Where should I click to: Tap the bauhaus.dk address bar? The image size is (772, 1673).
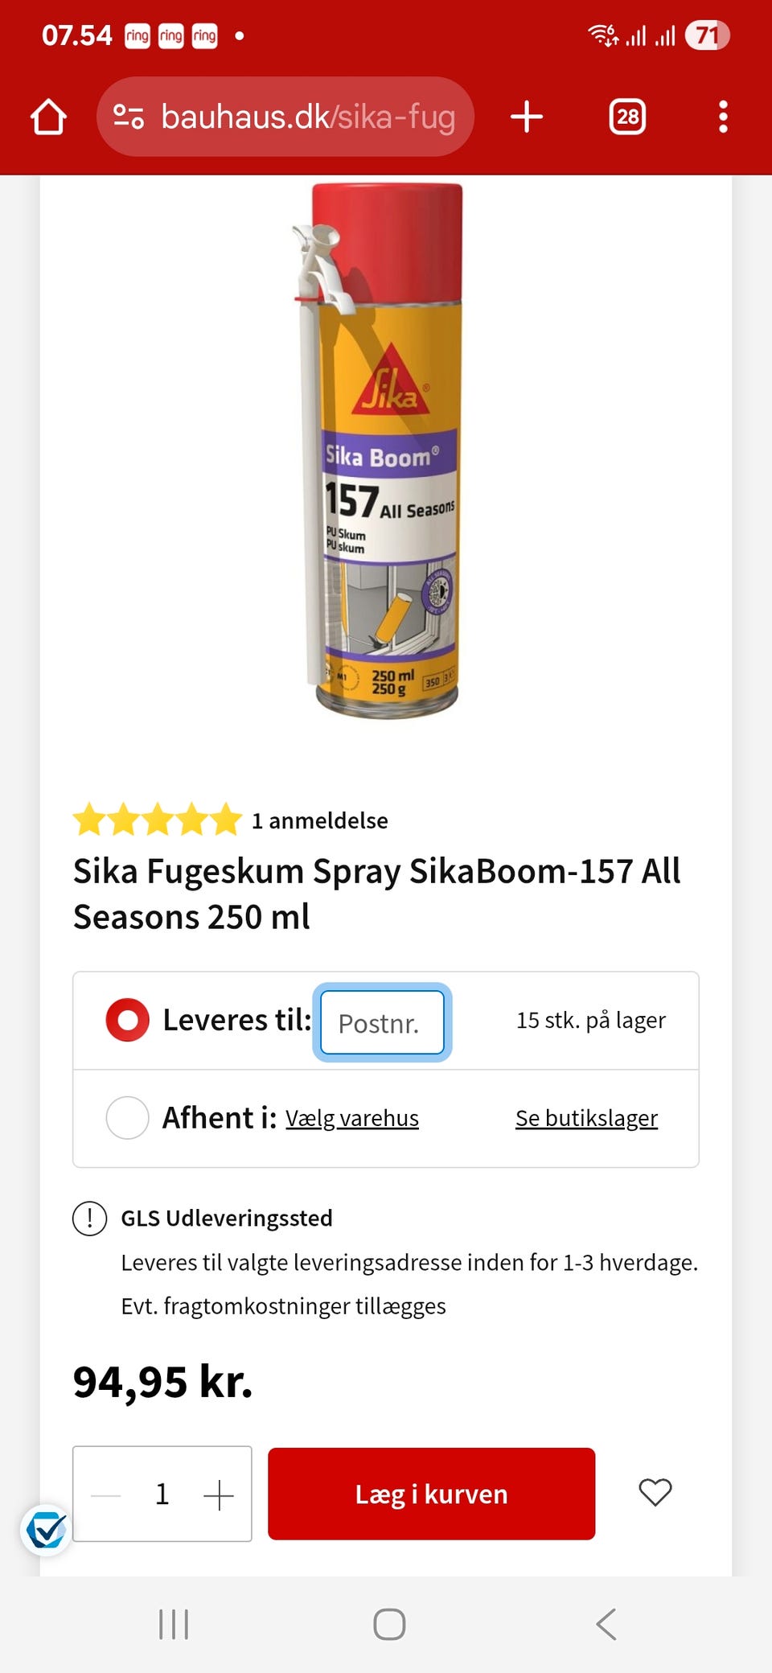pos(308,117)
